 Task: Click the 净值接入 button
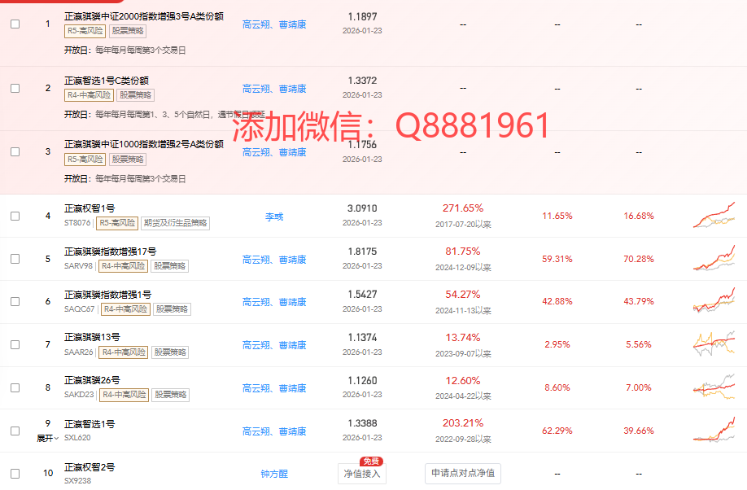(361, 473)
